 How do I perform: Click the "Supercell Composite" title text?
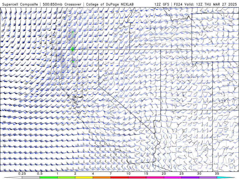tap(20, 4)
